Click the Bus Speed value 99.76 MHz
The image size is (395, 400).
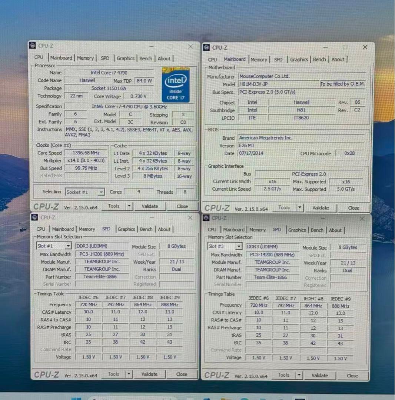86,168
